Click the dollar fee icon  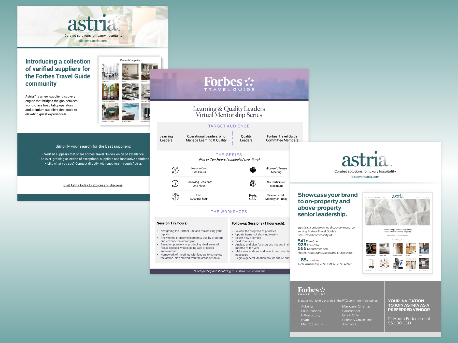tap(175, 197)
